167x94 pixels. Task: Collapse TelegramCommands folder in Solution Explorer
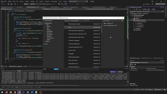click(132, 20)
